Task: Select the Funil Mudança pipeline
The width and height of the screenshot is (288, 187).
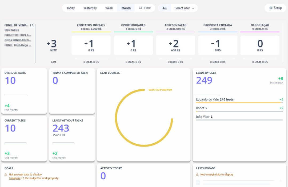Action: [x=18, y=45]
